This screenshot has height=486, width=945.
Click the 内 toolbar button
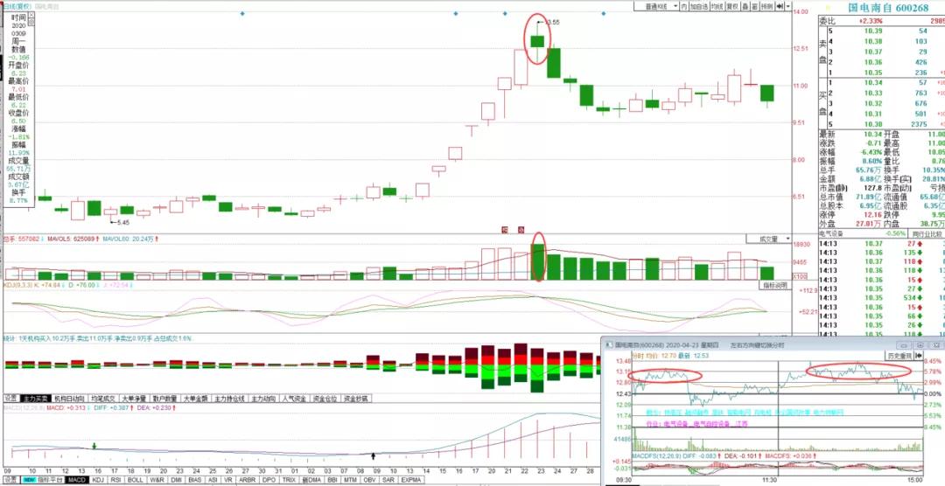click(684, 5)
